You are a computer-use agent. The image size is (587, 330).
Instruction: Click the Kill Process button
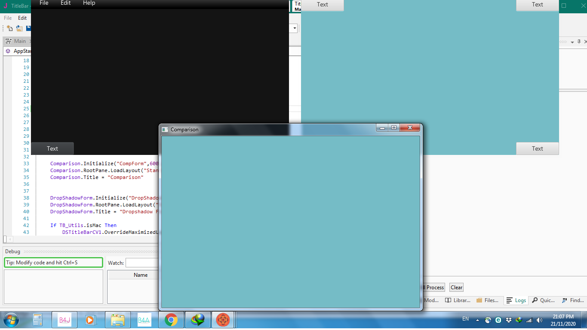point(434,288)
